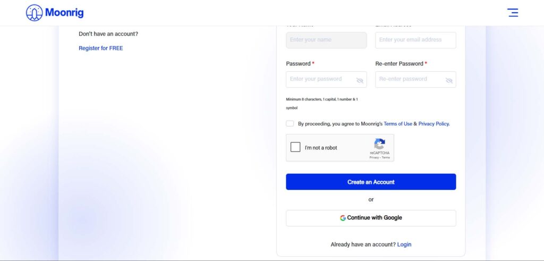544x261 pixels.
Task: Open the Register for FREE link
Action: pos(100,48)
